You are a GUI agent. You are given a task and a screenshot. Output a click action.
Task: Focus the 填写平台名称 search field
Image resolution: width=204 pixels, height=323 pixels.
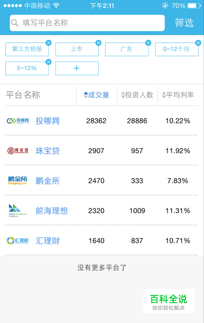click(87, 23)
